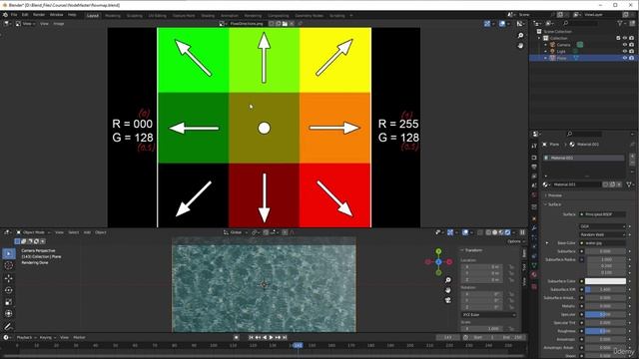
Task: Open the Object Data properties tab icon
Action: point(534,265)
